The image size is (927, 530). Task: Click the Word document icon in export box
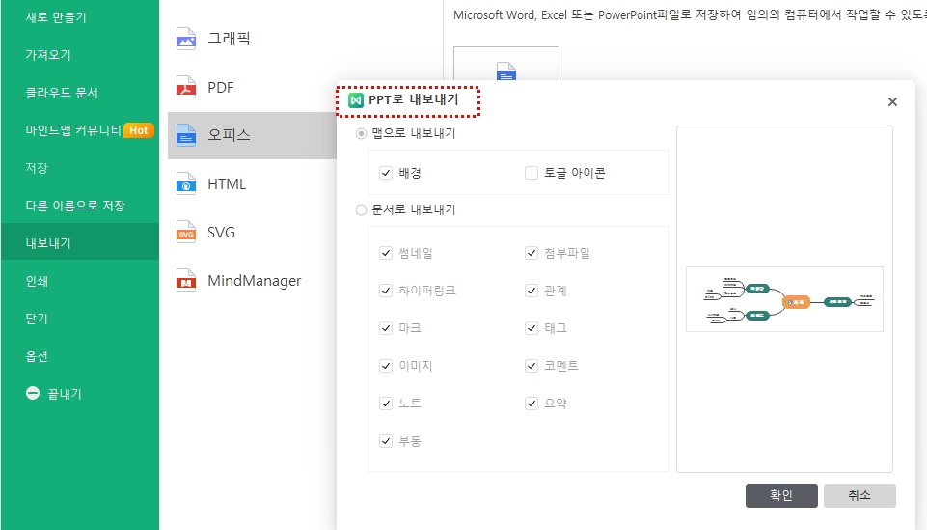[506, 71]
